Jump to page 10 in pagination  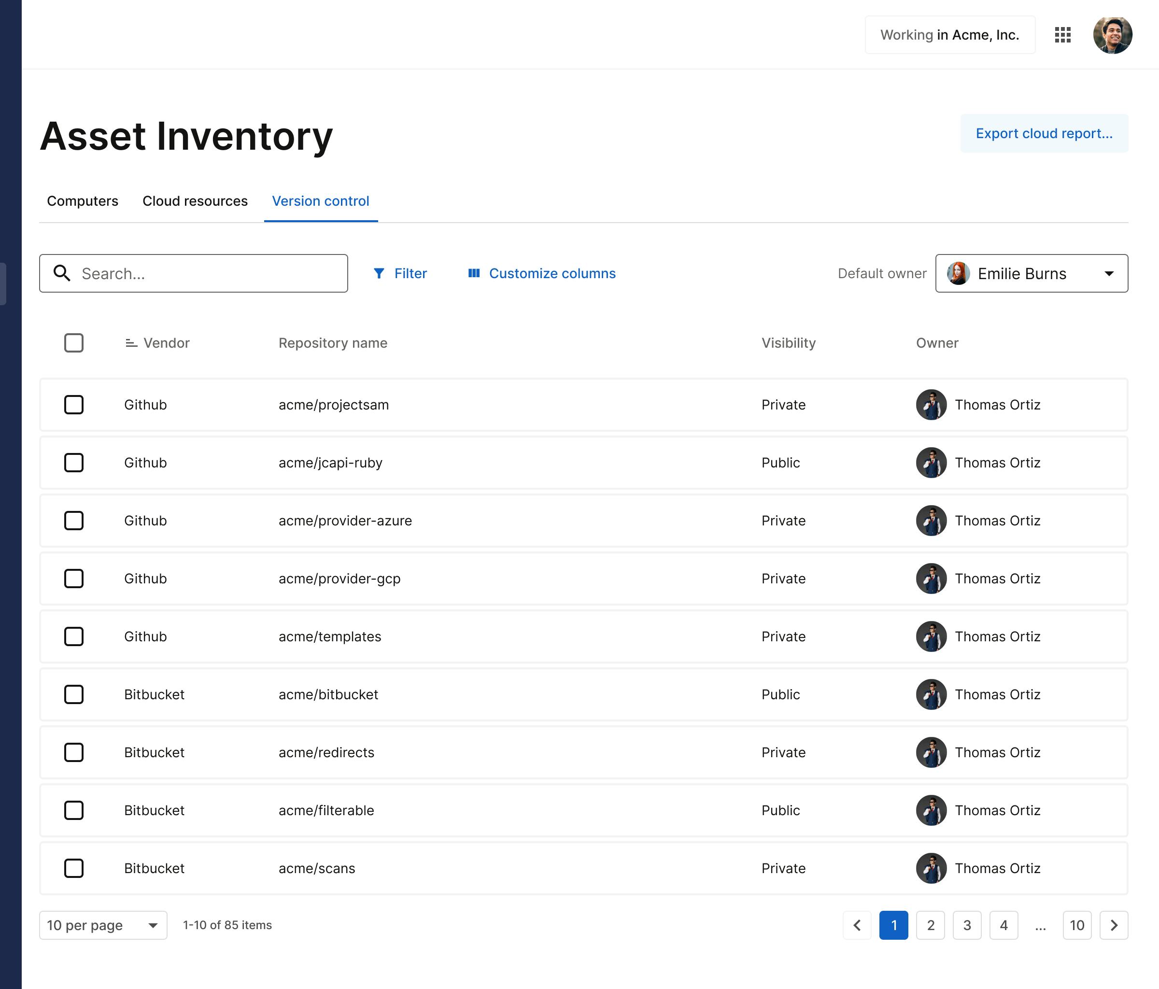click(1077, 925)
